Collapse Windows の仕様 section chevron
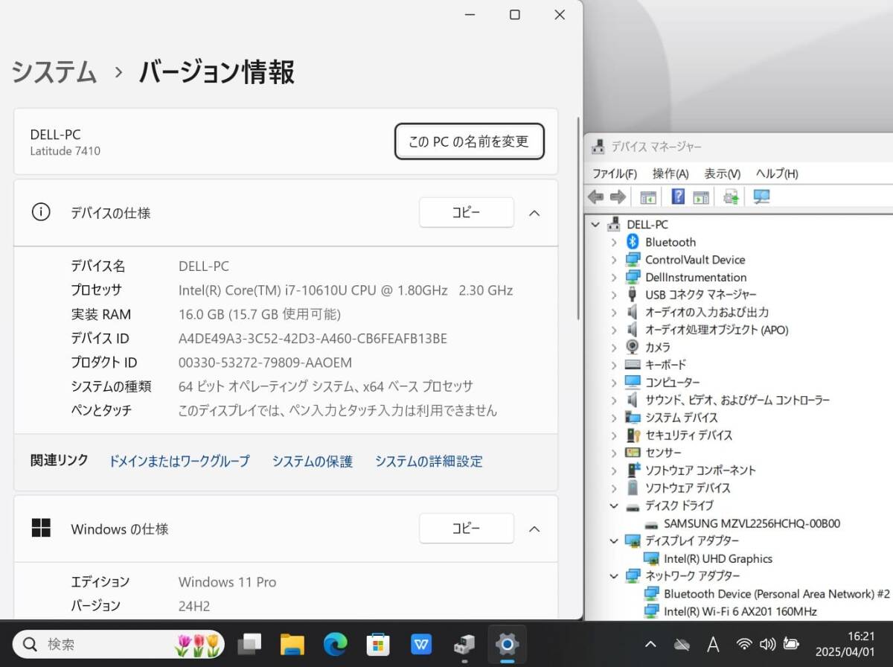This screenshot has width=893, height=667. pos(534,529)
